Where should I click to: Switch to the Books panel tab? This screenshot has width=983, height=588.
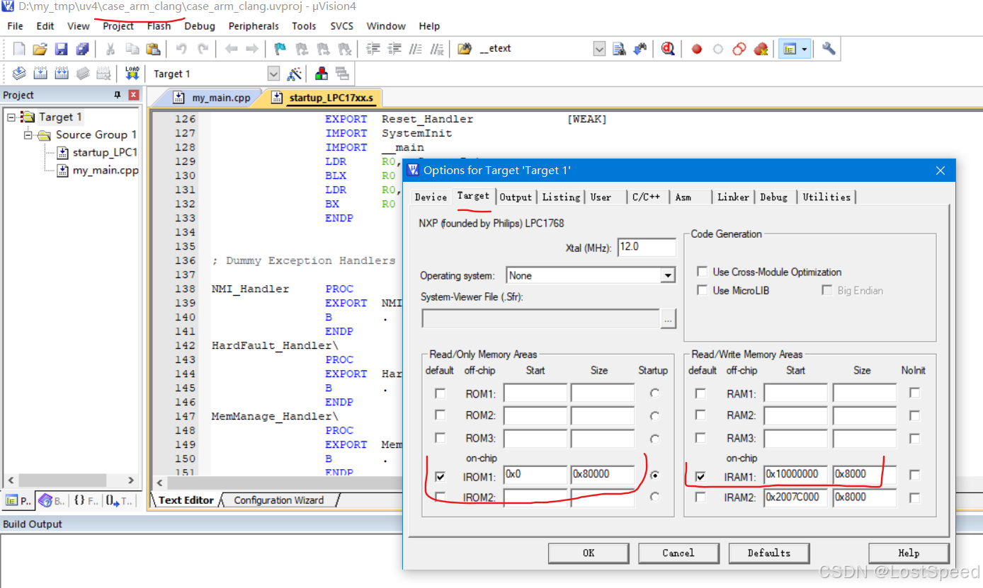coord(51,500)
